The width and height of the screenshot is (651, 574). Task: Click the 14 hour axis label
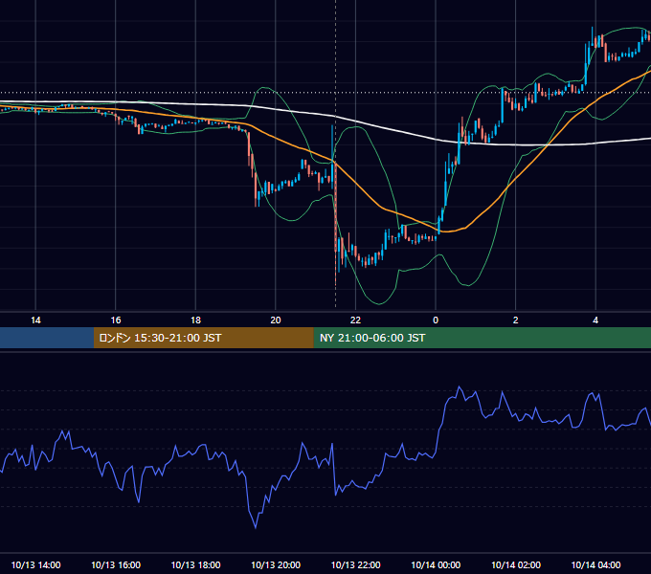(x=35, y=320)
